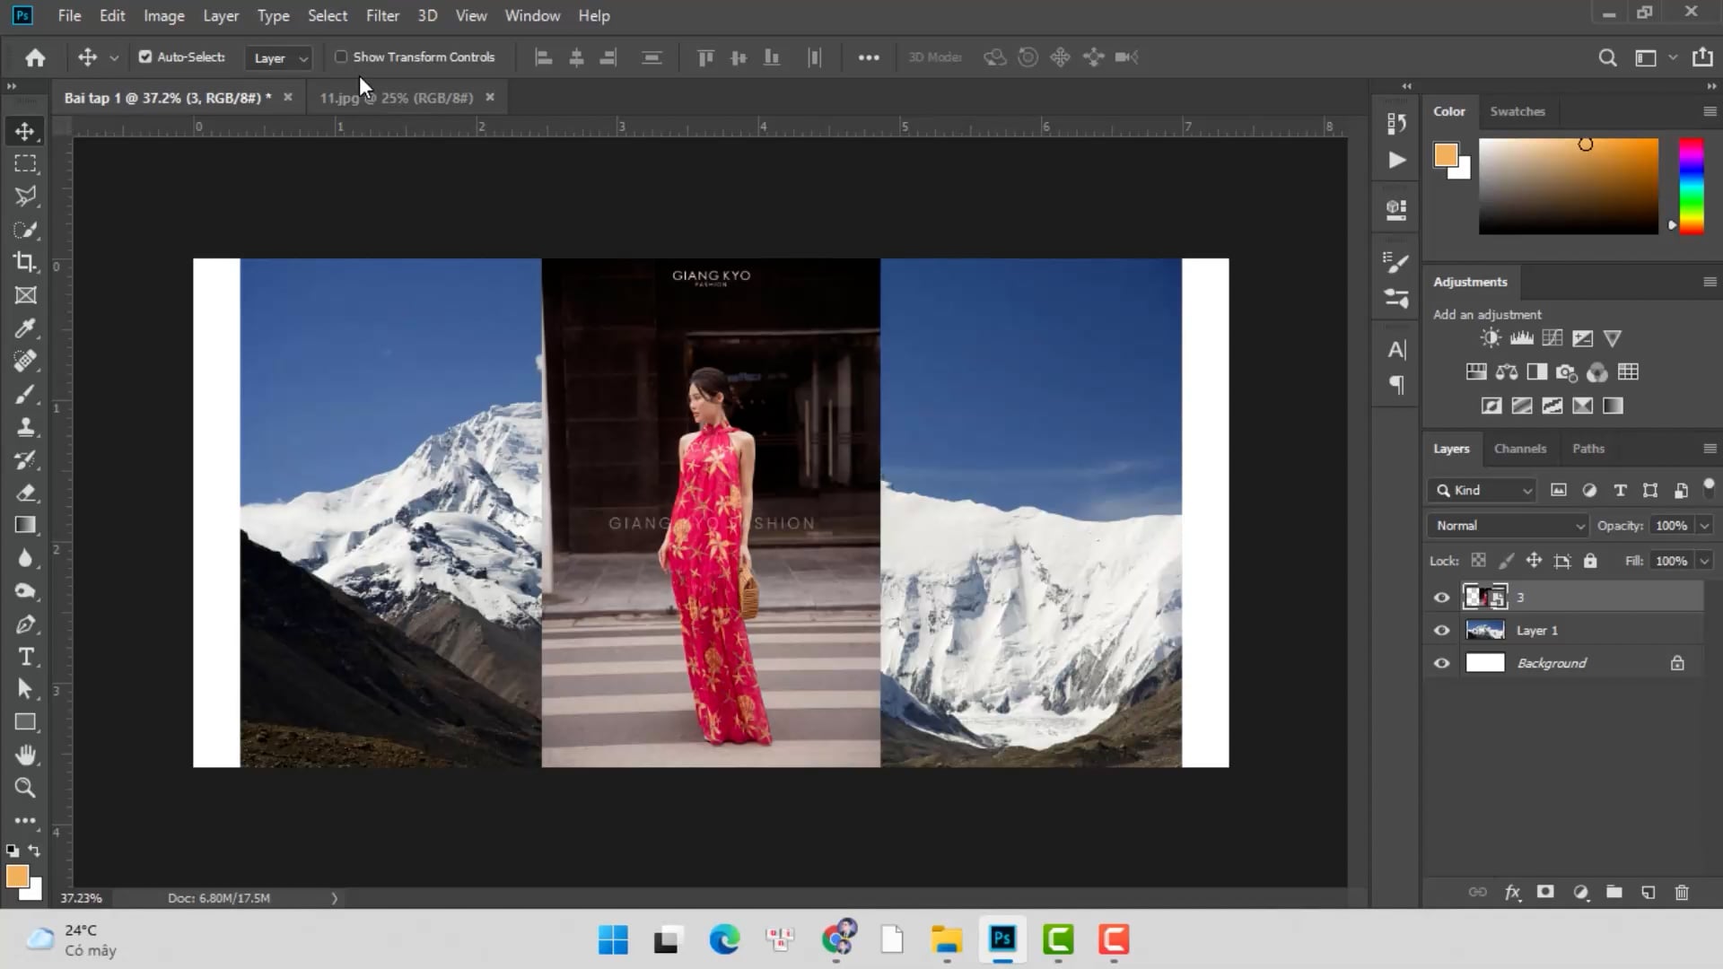The width and height of the screenshot is (1723, 969).
Task: Delete layer with trash icon
Action: click(x=1682, y=892)
